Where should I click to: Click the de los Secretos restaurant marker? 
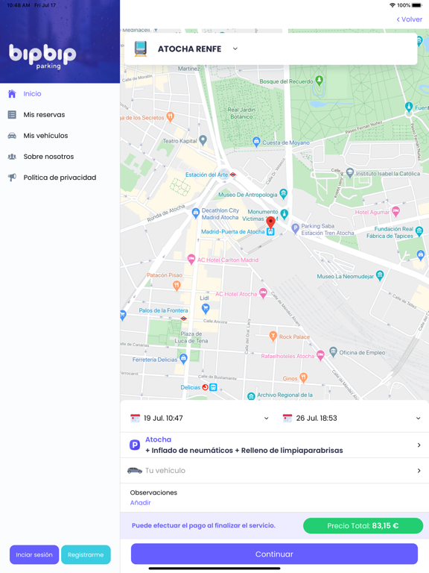[170, 116]
